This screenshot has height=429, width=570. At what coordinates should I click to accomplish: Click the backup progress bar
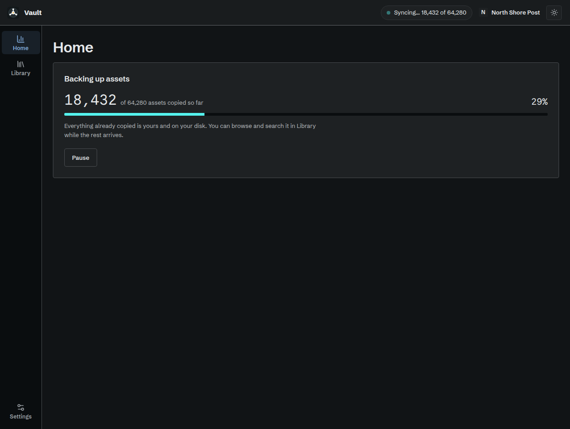[306, 114]
